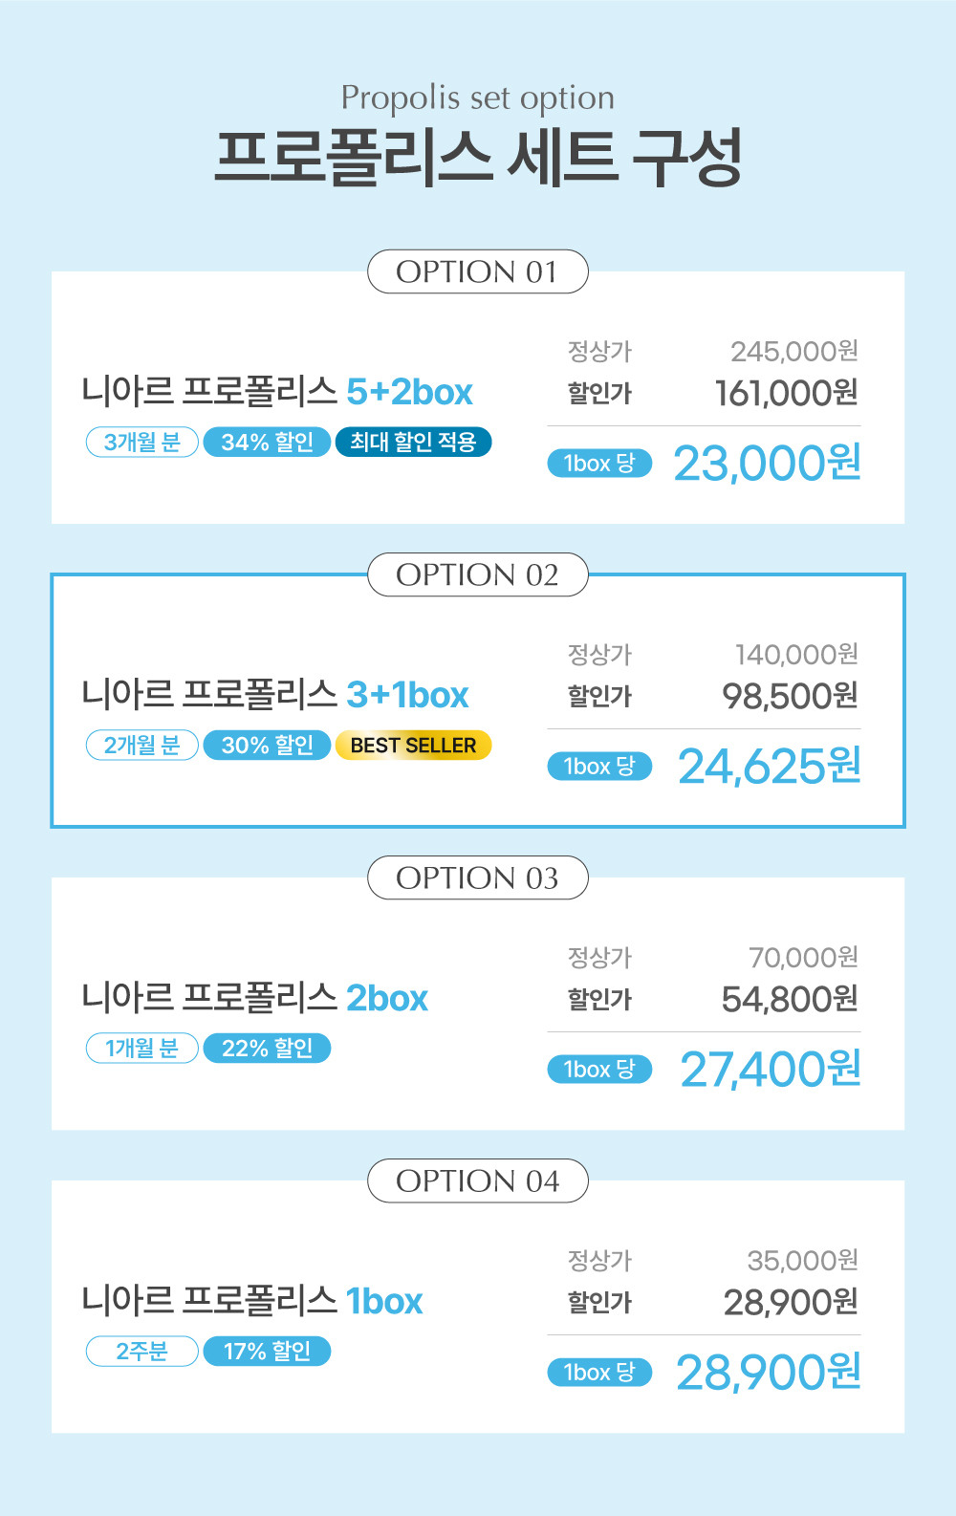
Task: Click the 17% 할인 discount badge
Action: 267,1352
